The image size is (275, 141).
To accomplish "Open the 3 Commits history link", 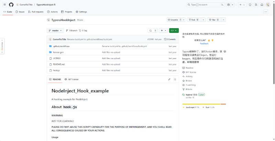I will 170,39.
